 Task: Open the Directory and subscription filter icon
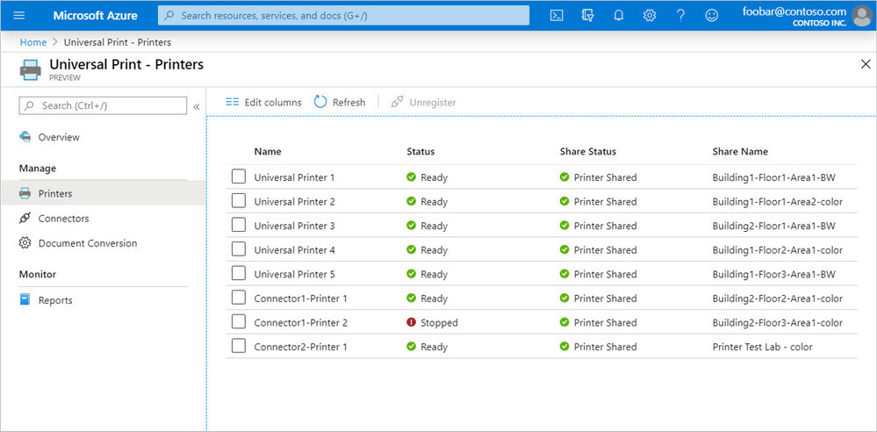coord(587,15)
